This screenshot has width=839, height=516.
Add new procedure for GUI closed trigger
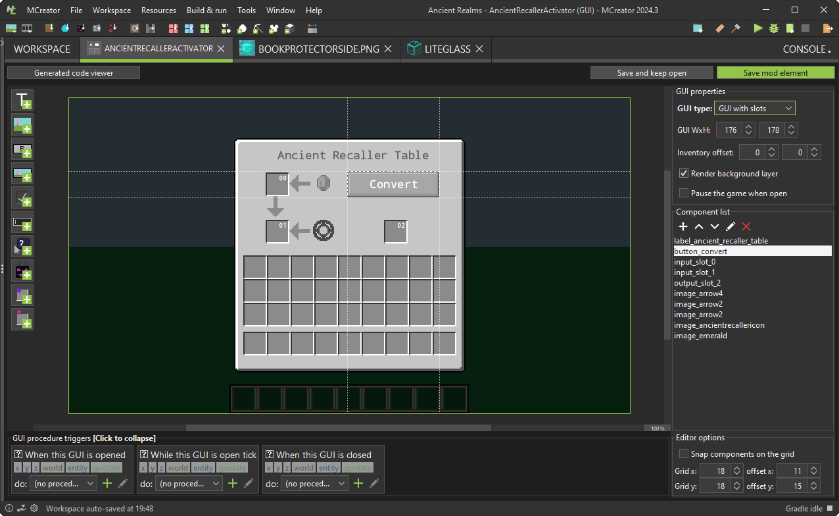[358, 483]
